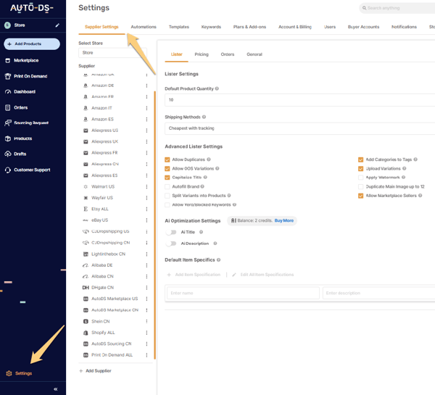Check Duplicate Main Image up to 12
Screen dimensions: 435x395
click(360, 187)
